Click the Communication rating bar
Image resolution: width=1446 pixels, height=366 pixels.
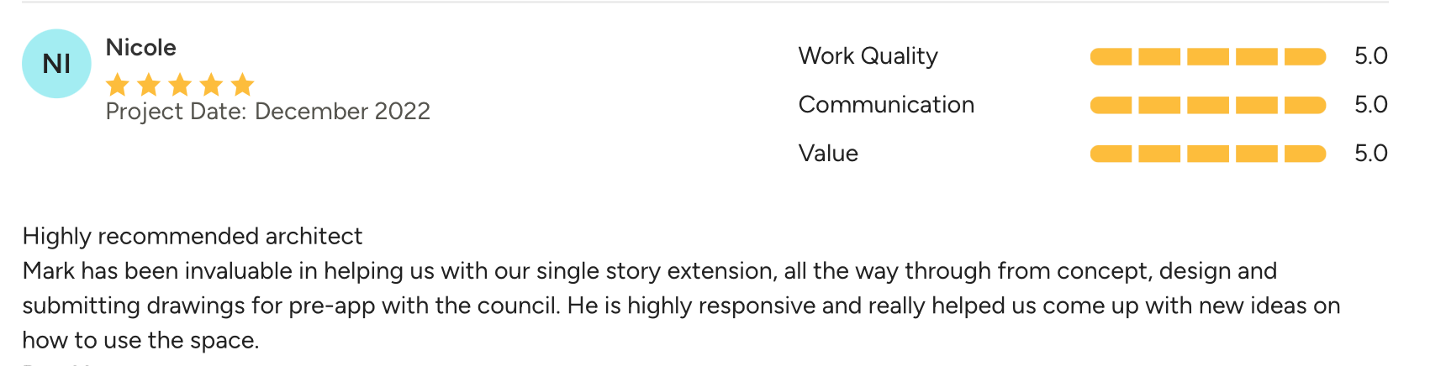(x=1208, y=106)
